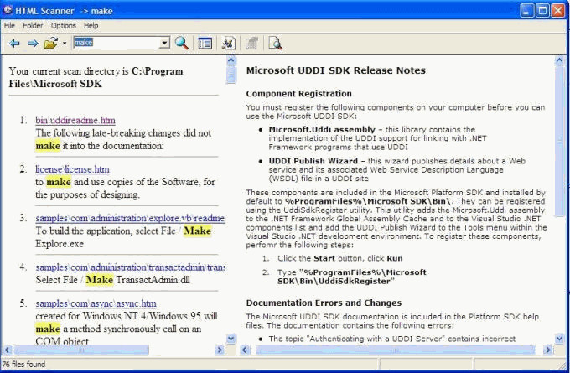Open the folder browse icon

[51, 44]
